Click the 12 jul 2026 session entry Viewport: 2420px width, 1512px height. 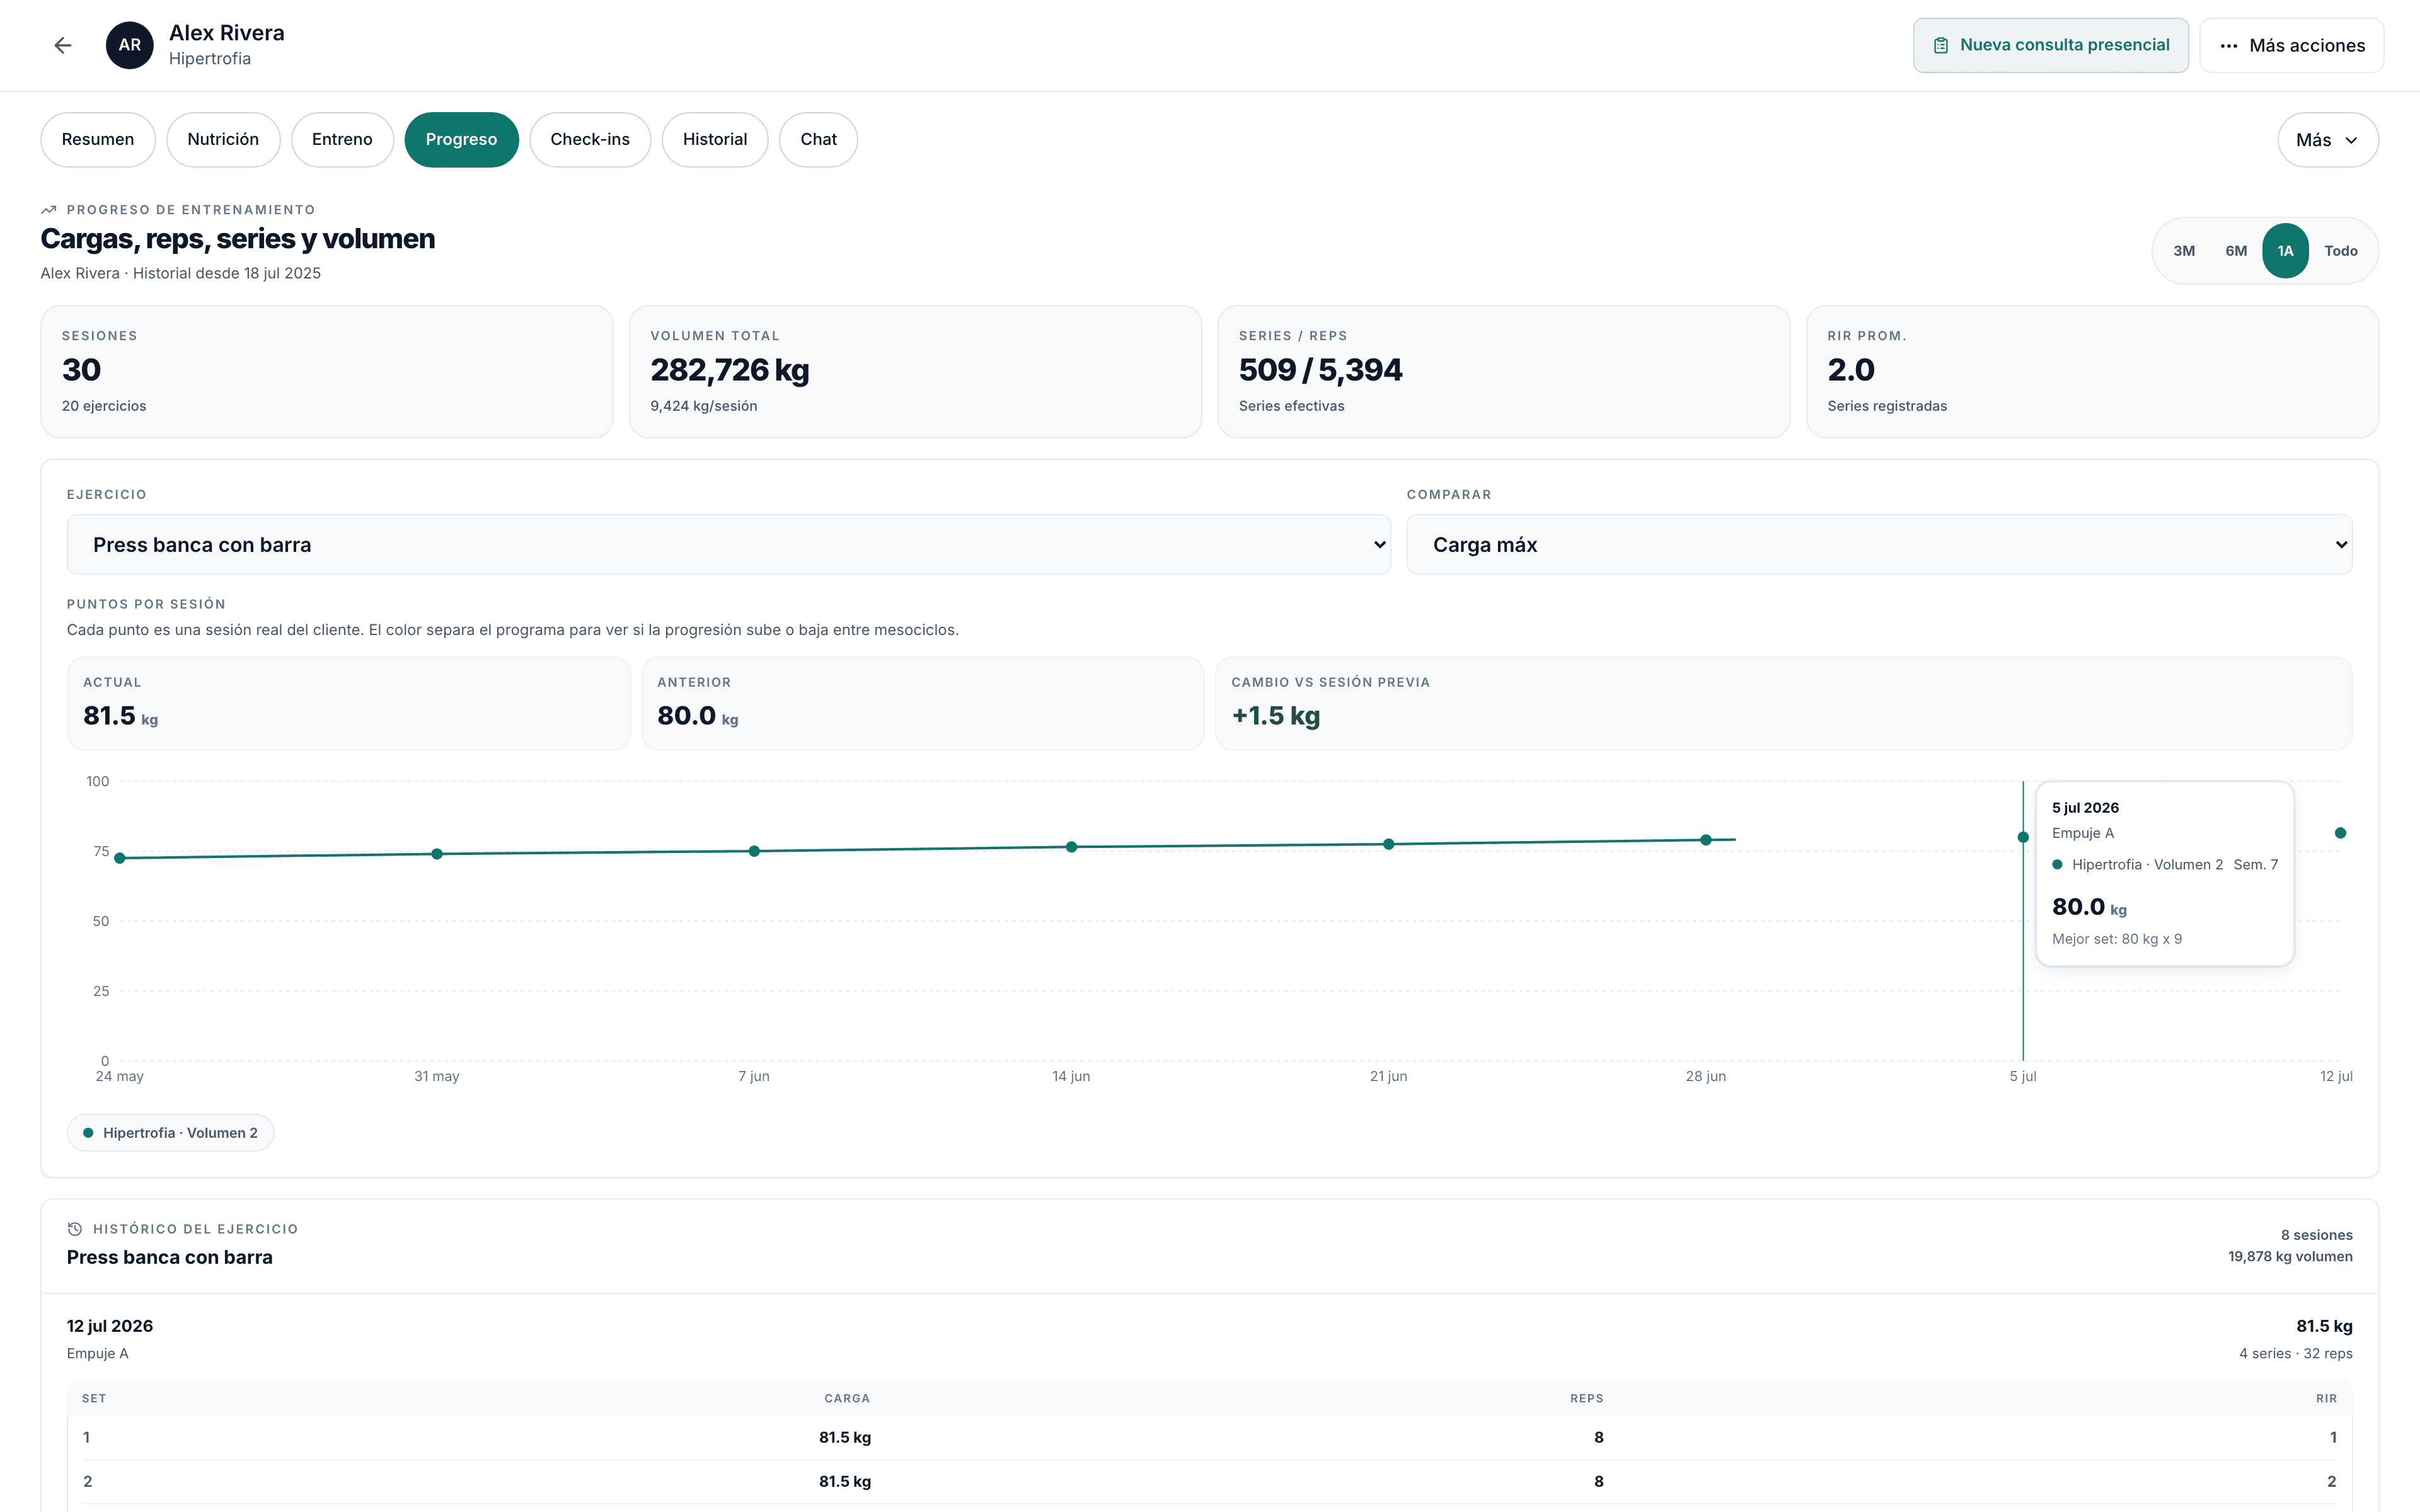[110, 1326]
